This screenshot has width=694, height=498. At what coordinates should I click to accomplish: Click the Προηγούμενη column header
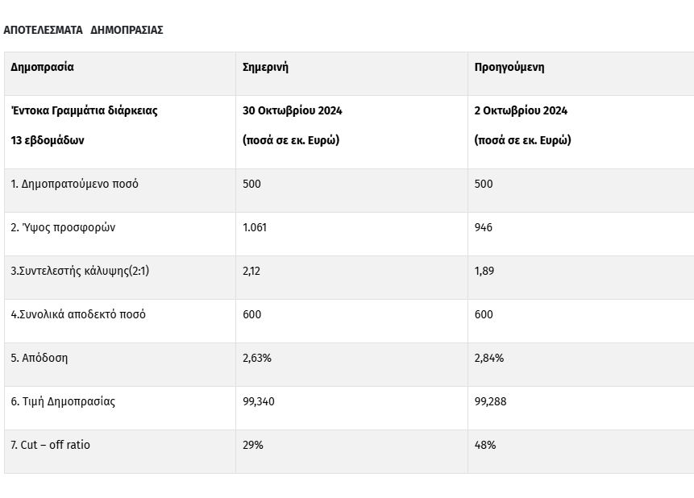point(509,67)
